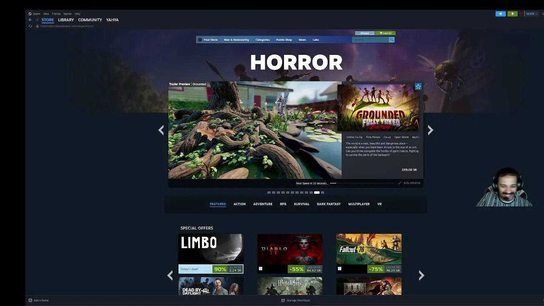Open the green notifications bell

512,14
